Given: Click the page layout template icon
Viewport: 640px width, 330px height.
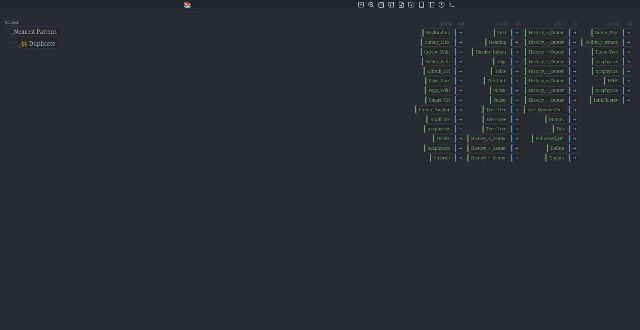Looking at the screenshot, I should pos(391,5).
